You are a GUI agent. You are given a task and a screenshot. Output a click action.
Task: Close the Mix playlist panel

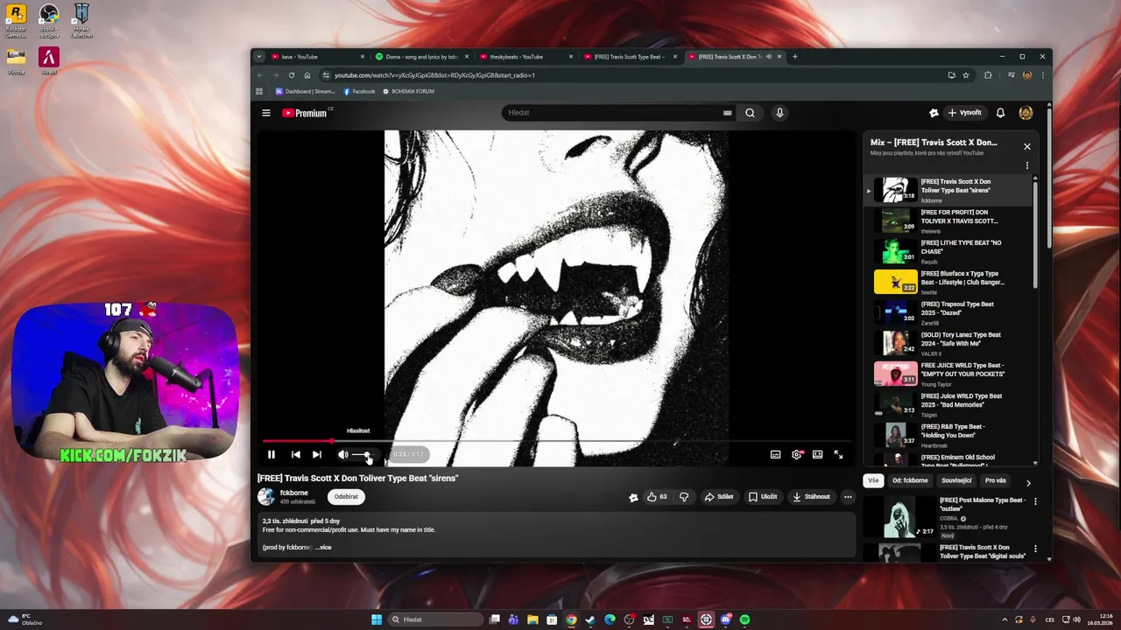1027,146
